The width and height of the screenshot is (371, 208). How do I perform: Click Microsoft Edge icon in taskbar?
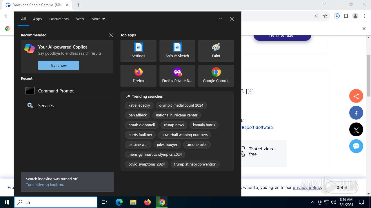pos(119,202)
